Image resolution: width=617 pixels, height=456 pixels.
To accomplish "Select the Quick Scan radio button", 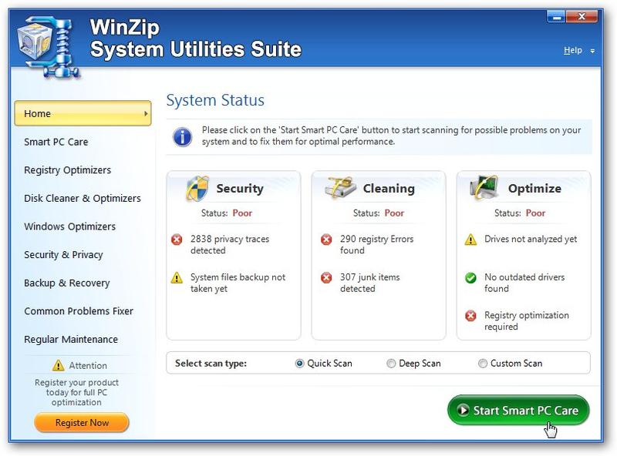I will coord(299,364).
